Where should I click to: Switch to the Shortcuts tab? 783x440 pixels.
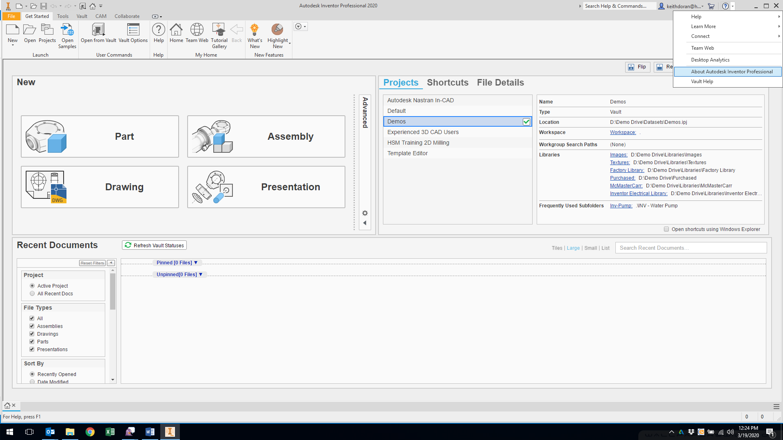point(447,83)
